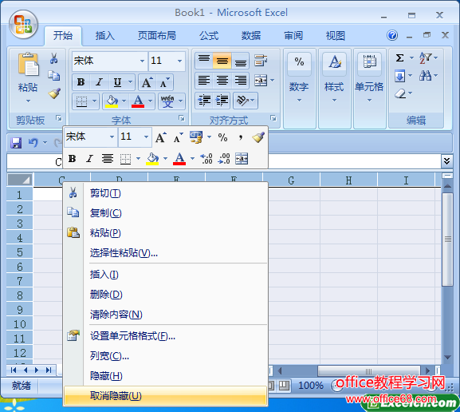Select the ribbon Format Painter brush
The height and width of the screenshot is (412, 460).
click(x=54, y=93)
